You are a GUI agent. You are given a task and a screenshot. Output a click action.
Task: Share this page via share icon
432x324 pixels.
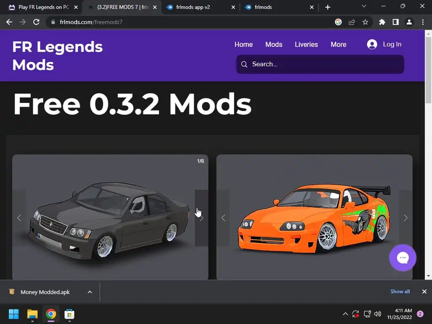tap(352, 22)
